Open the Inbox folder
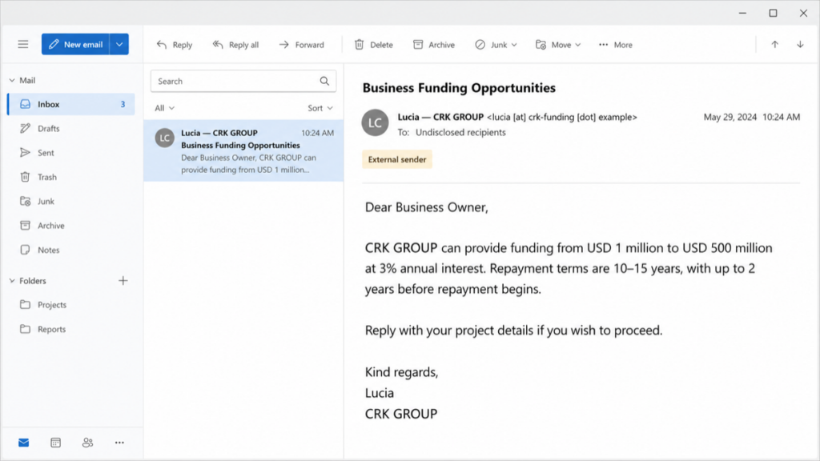Screen dimensions: 820x461 [71, 104]
